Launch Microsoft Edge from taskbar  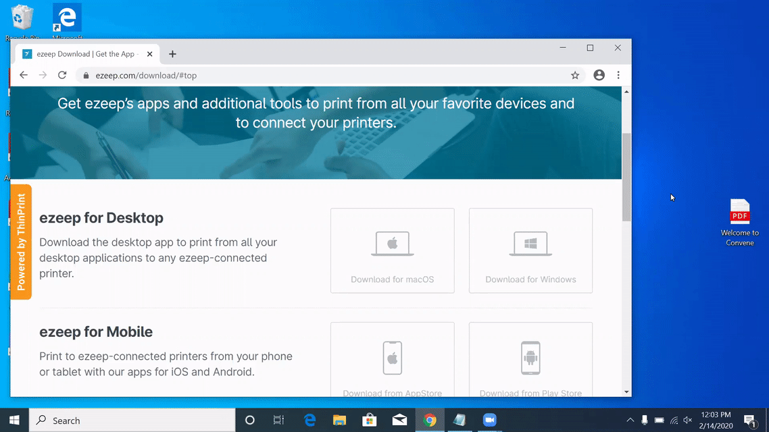(x=309, y=421)
